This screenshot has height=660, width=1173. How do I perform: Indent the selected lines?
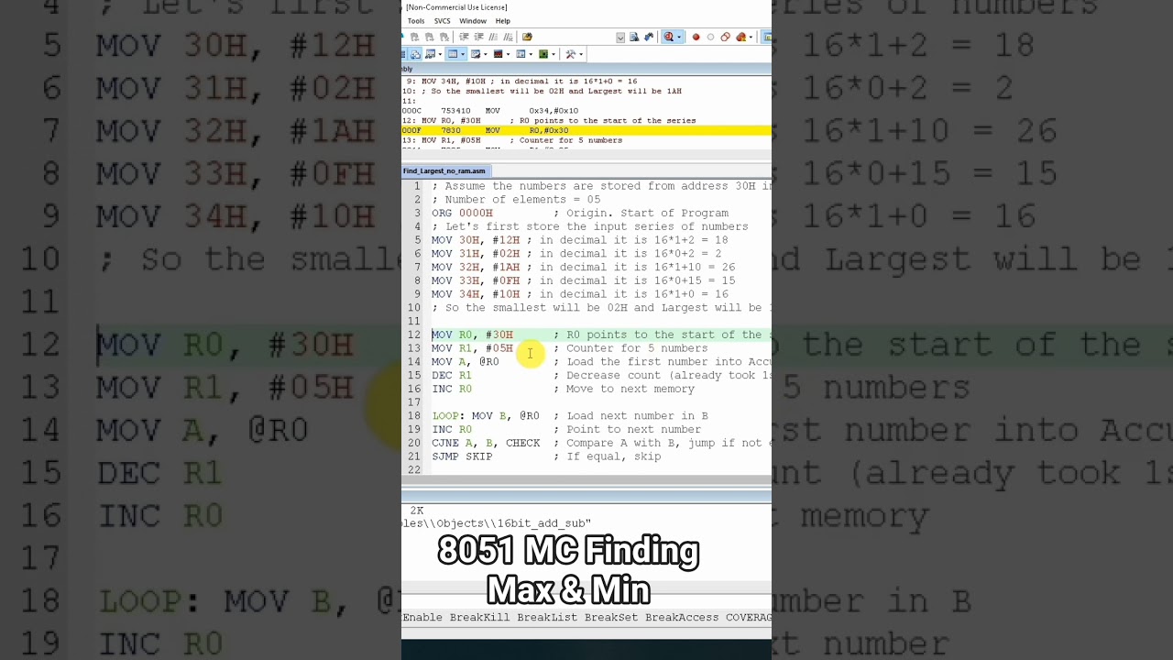pyautogui.click(x=464, y=37)
